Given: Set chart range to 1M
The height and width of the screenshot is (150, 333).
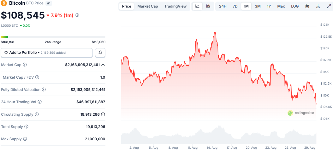Looking at the screenshot, I should tap(246, 6).
